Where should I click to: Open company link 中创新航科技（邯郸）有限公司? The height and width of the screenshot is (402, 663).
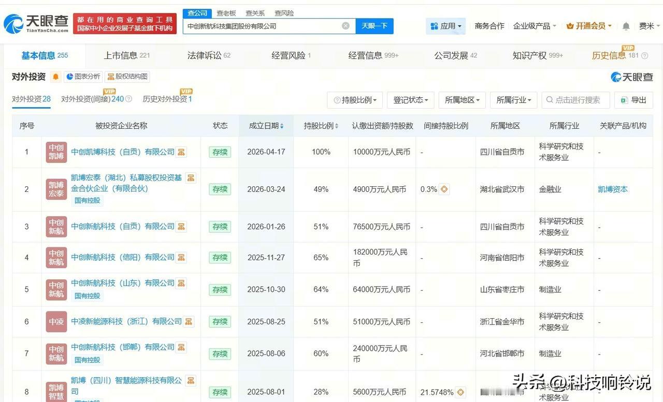click(123, 347)
